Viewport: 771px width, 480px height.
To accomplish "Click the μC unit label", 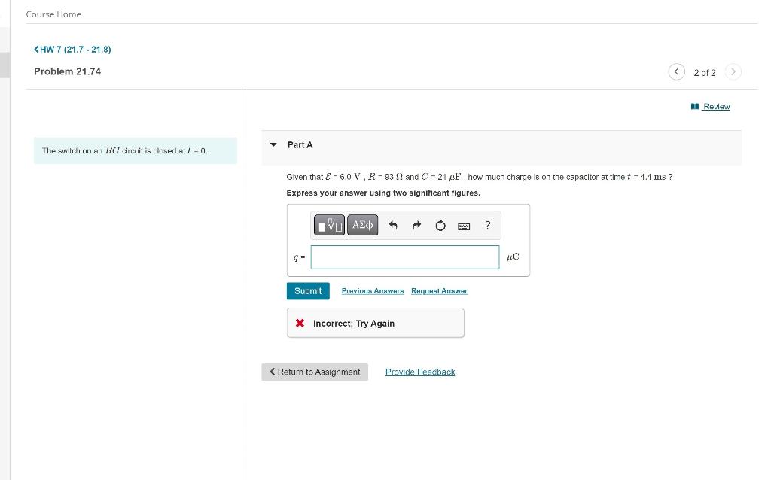I will coord(513,257).
